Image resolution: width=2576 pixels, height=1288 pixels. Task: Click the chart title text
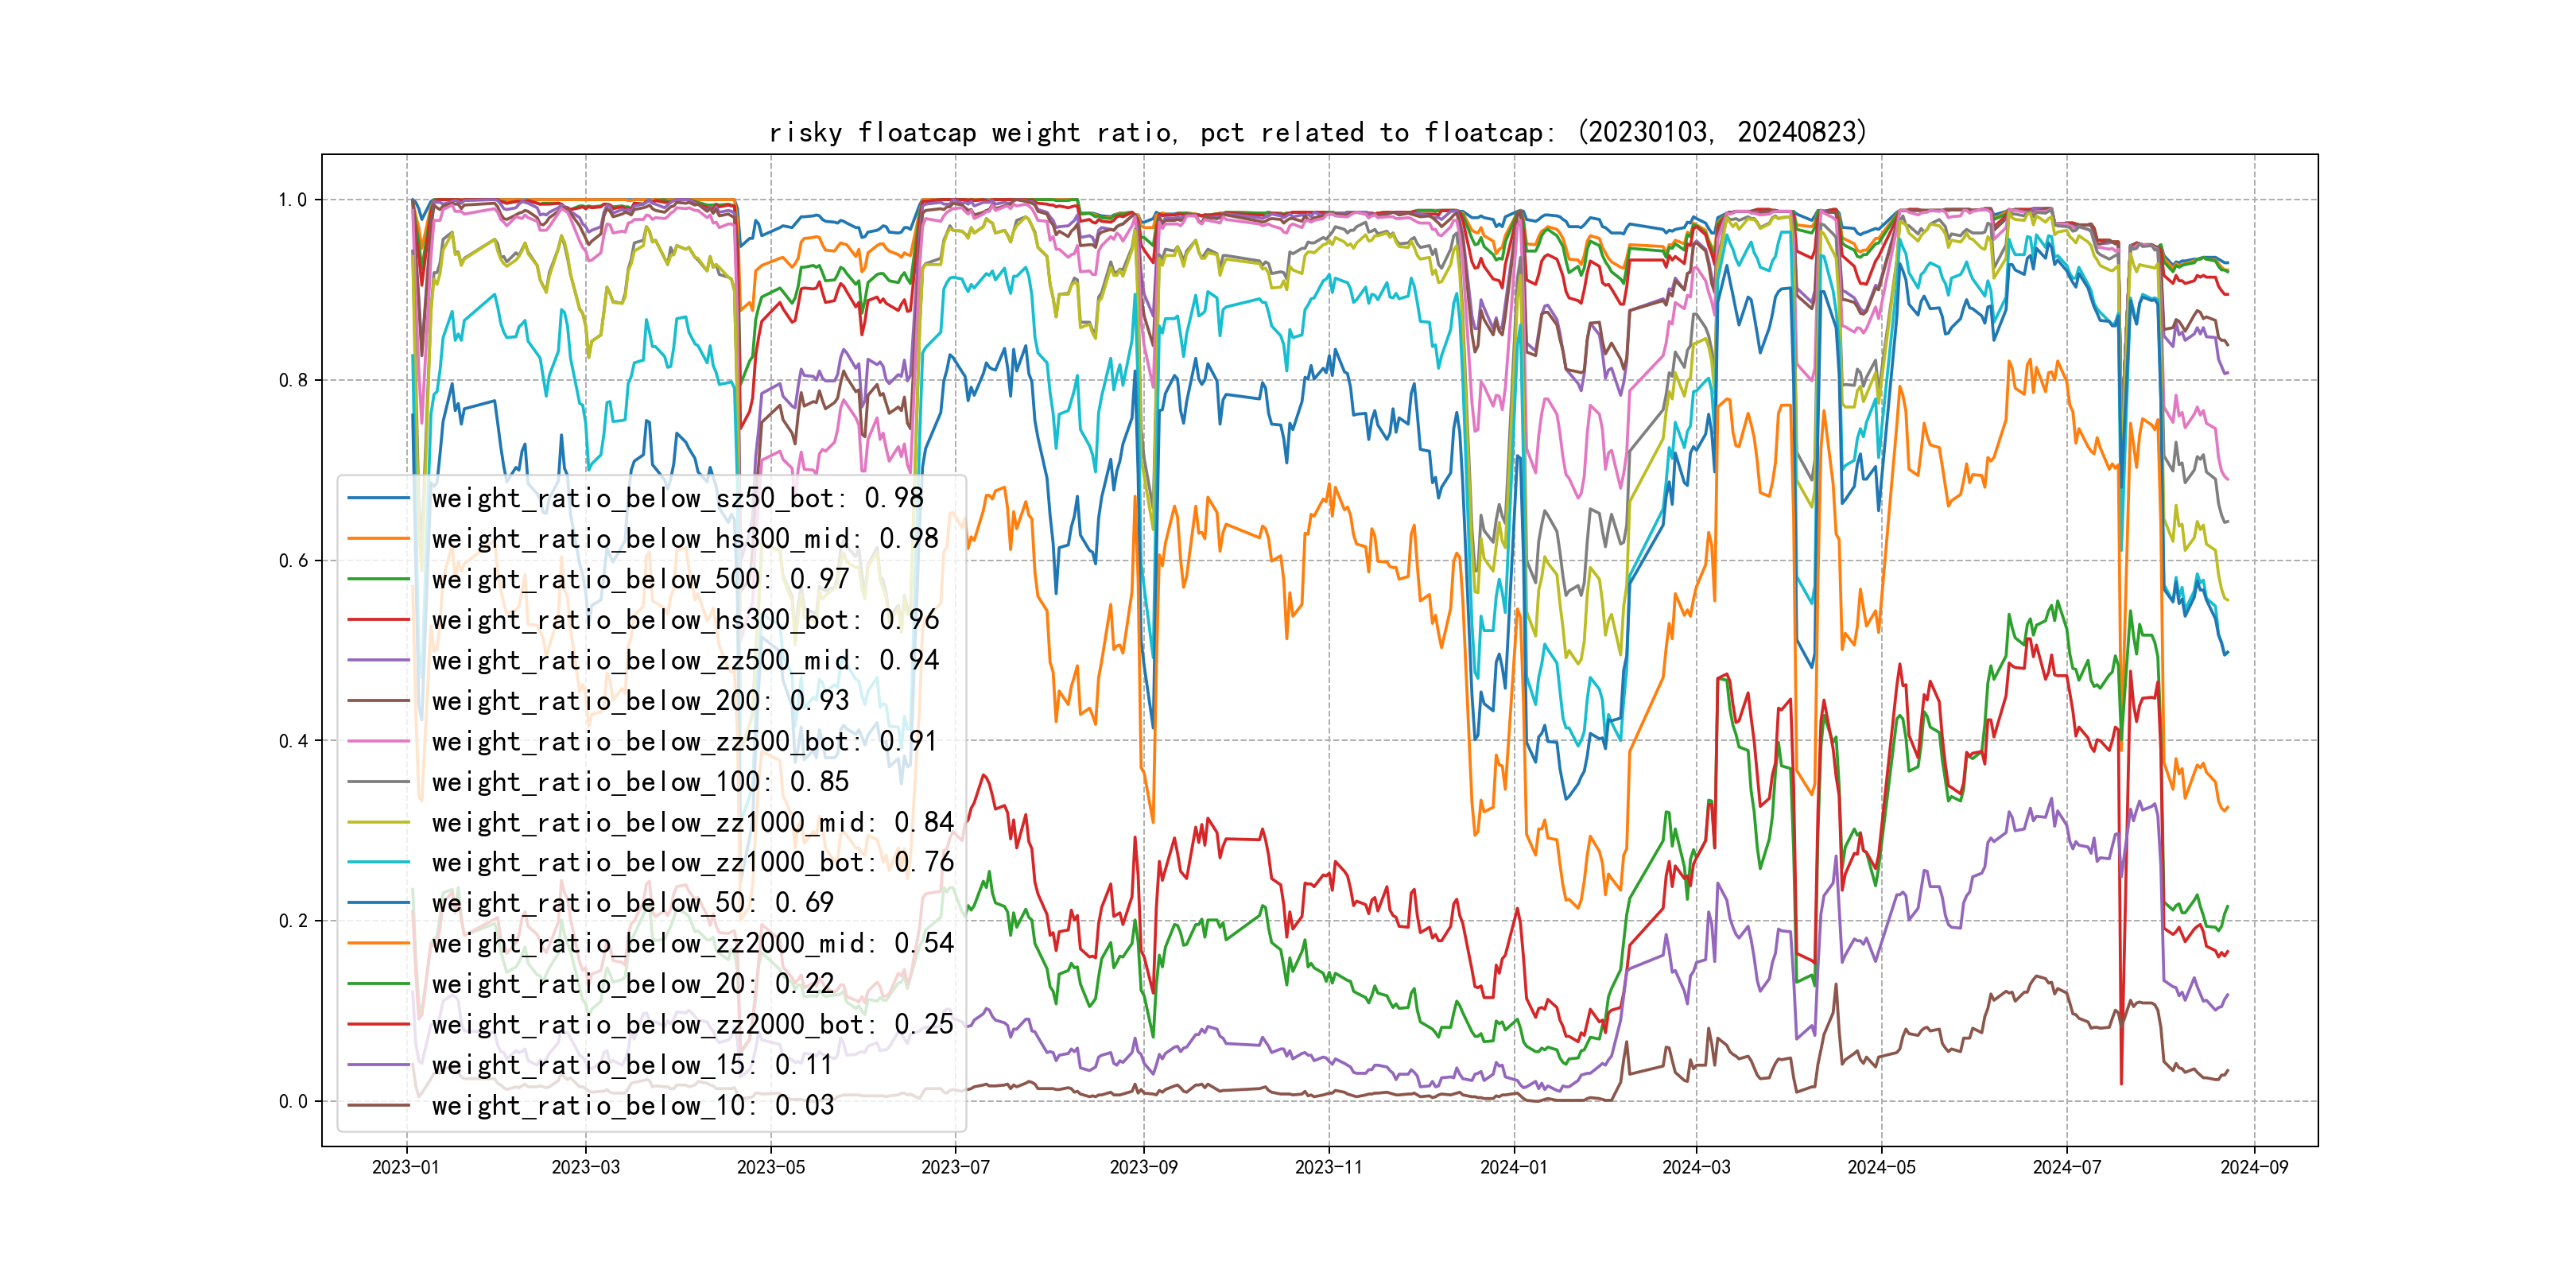click(x=1317, y=132)
